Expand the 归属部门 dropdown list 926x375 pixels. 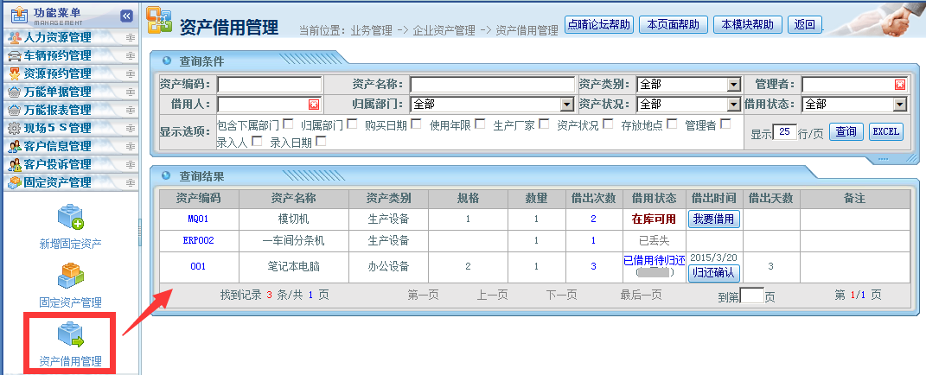click(x=567, y=105)
